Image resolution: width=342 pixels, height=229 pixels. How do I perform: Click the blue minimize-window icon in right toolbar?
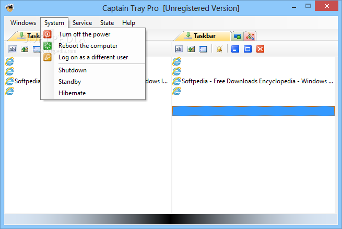[235, 49]
